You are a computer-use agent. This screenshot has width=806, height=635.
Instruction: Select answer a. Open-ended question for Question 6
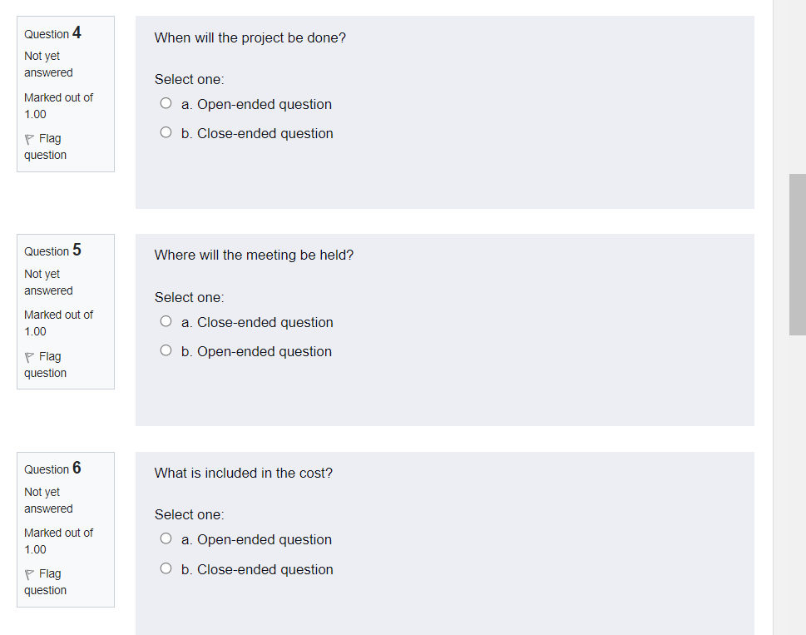point(166,538)
